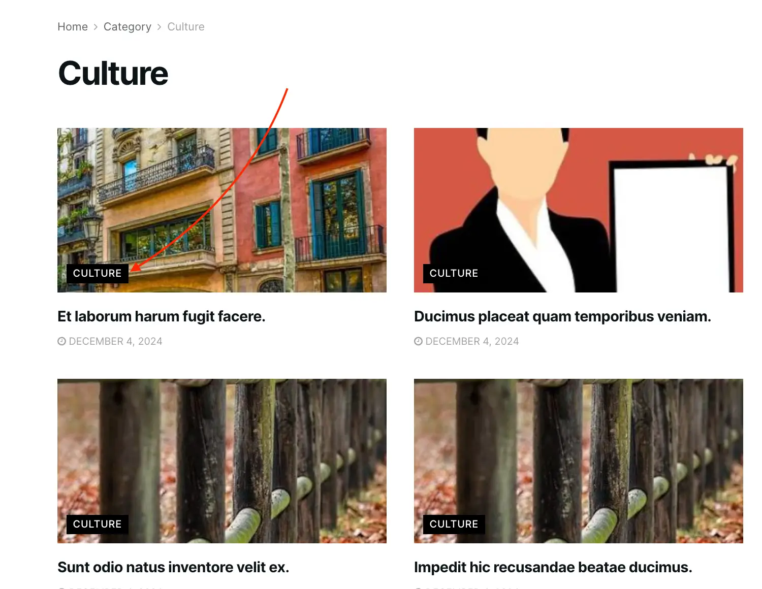Open colorful buildings article thumbnail
This screenshot has width=762, height=589.
222,210
